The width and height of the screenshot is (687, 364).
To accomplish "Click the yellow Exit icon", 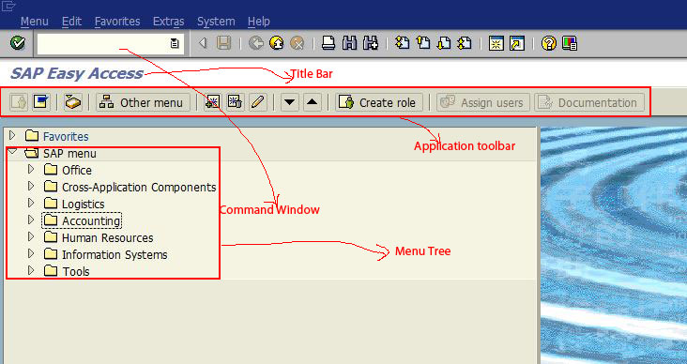I will pos(277,43).
